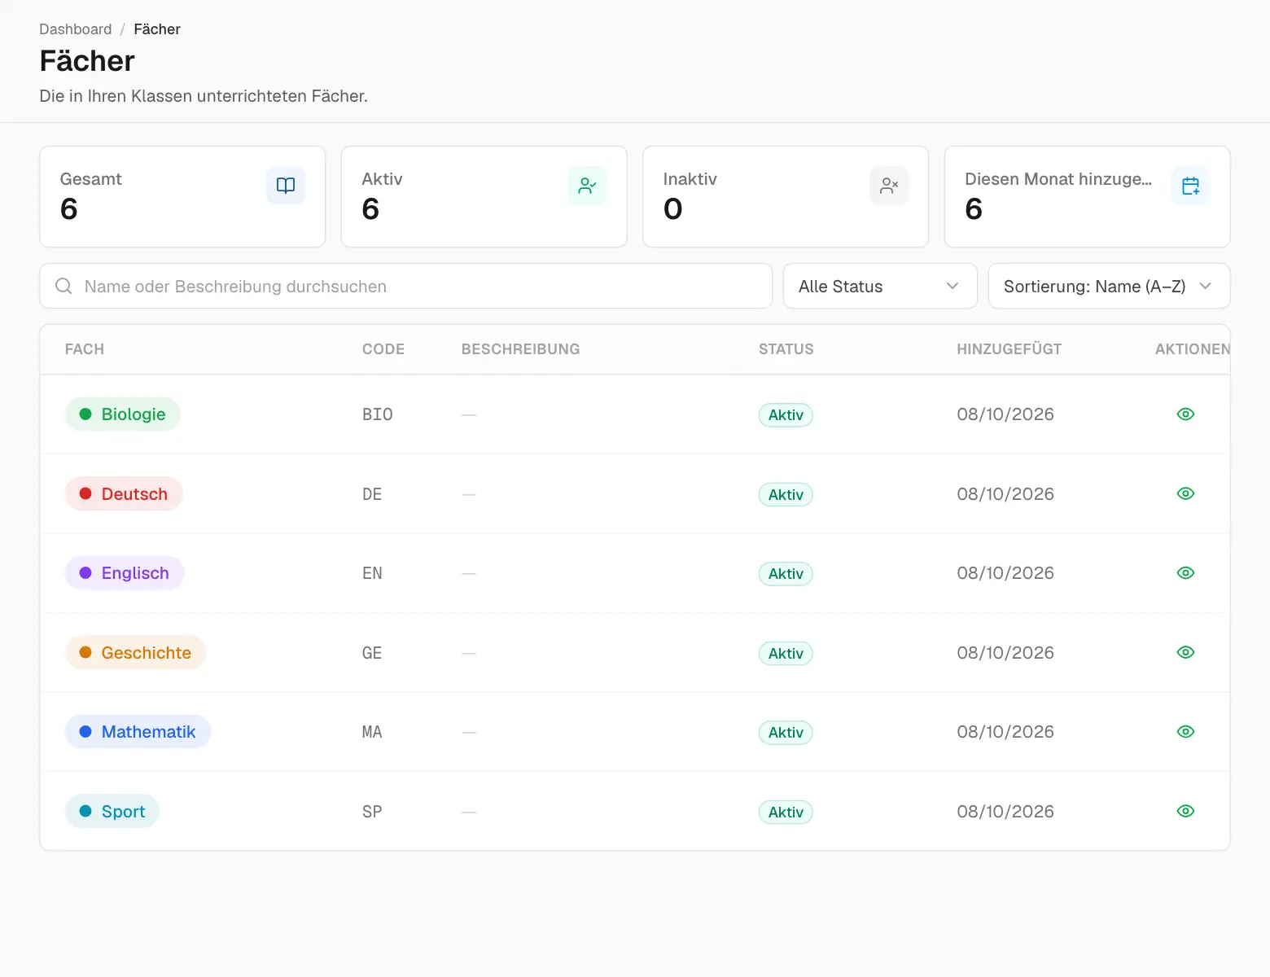1270x977 pixels.
Task: Click the user-x icon in Inaktiv card
Action: click(889, 186)
